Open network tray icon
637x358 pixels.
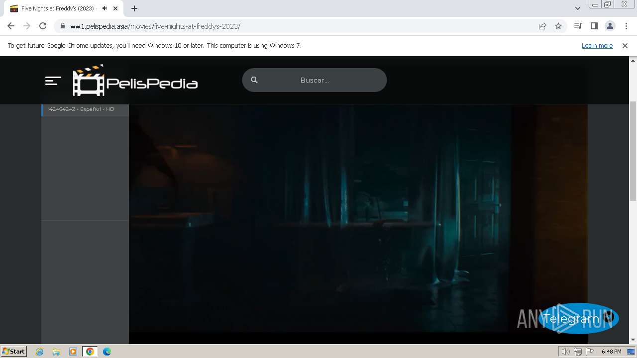click(577, 352)
